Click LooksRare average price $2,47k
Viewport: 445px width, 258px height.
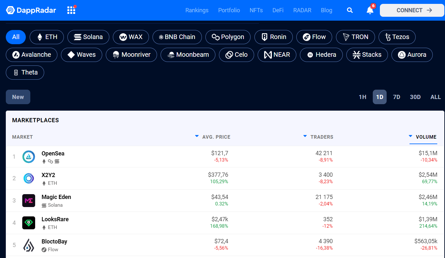(x=220, y=219)
